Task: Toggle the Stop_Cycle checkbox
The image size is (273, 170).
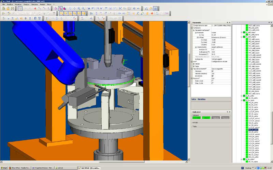Action: pos(213,83)
